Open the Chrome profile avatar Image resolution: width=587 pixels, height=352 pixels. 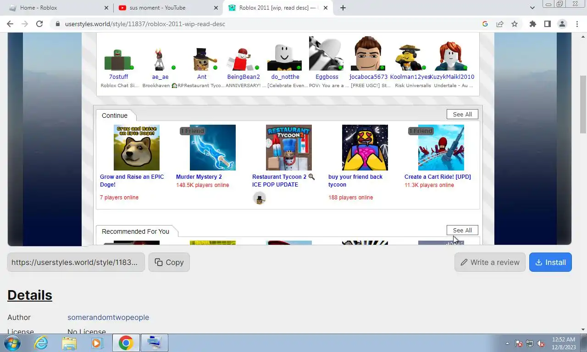coord(562,24)
